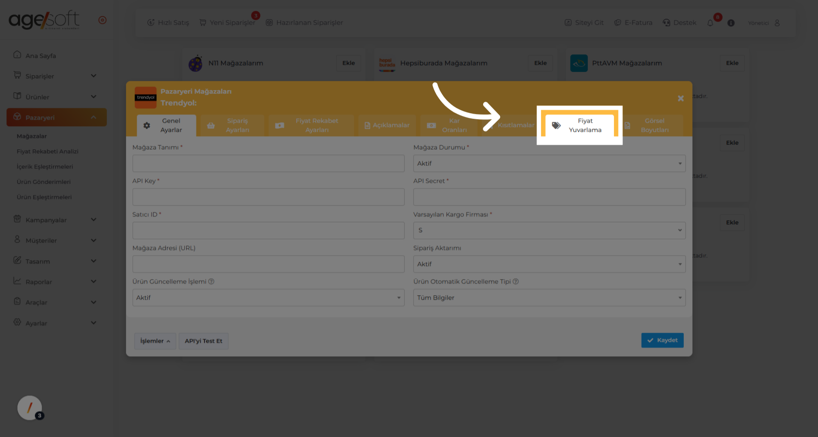Click Ekle for N11 Mağazalarım

[349, 63]
